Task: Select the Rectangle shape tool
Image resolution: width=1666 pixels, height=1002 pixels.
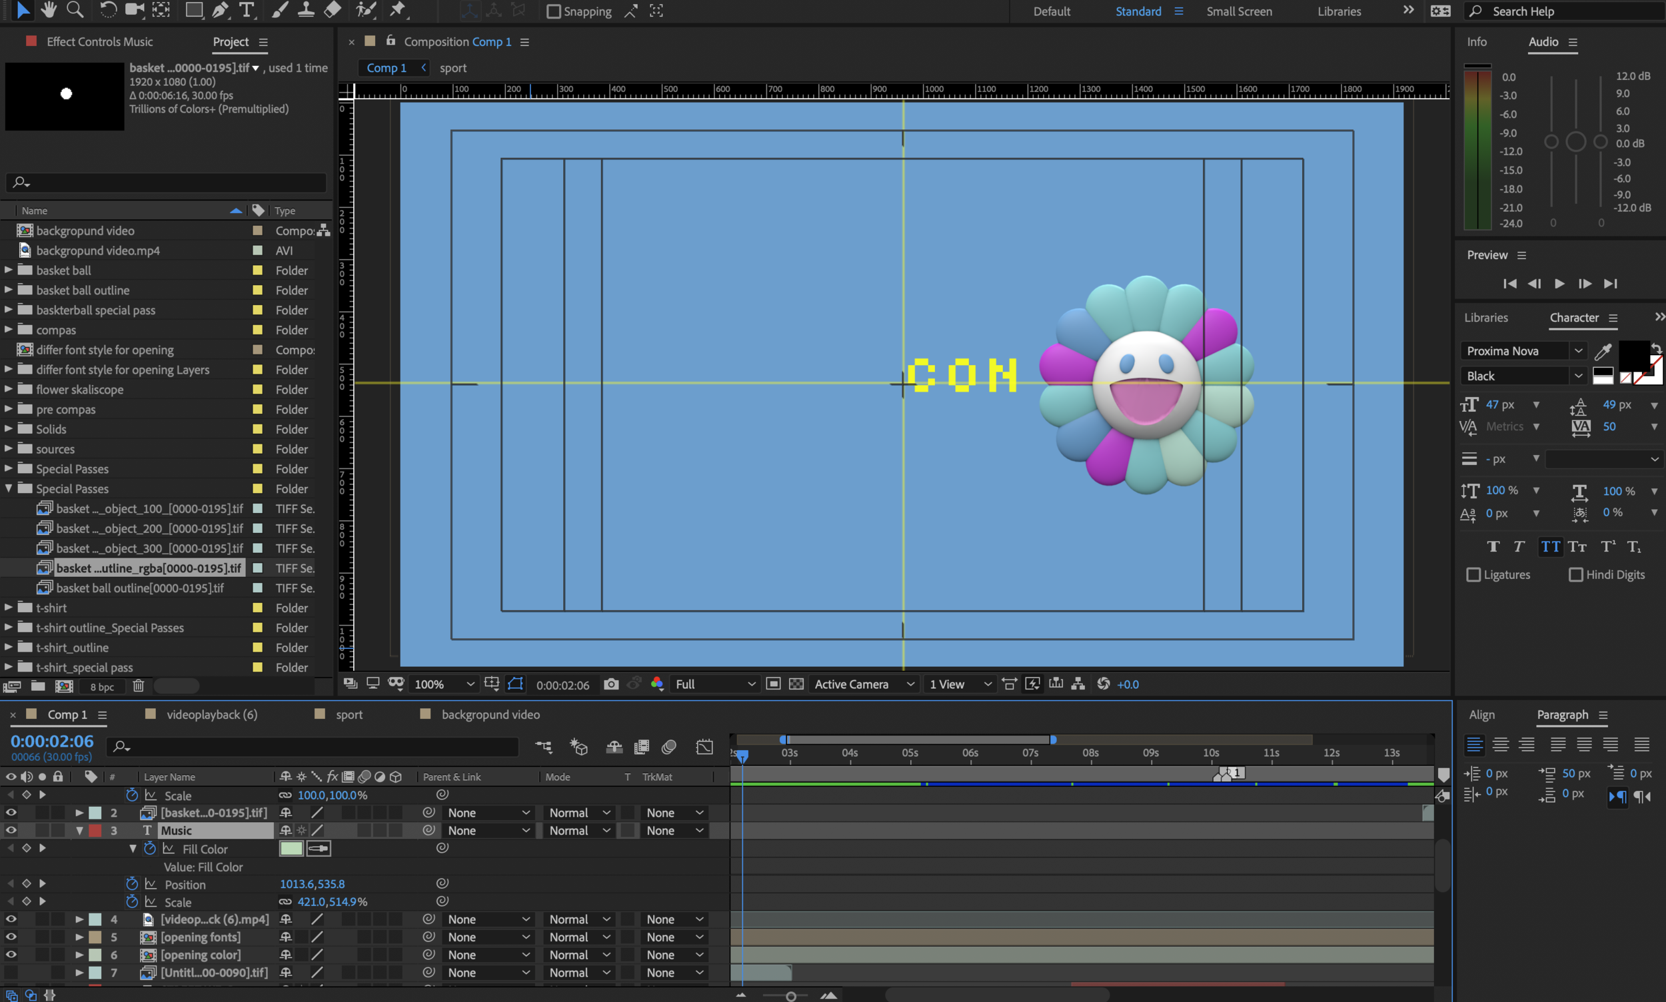Action: point(194,10)
